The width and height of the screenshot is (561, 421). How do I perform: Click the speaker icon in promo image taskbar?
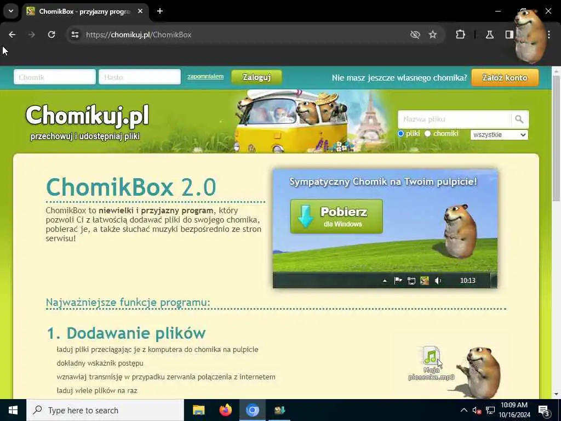click(x=438, y=280)
